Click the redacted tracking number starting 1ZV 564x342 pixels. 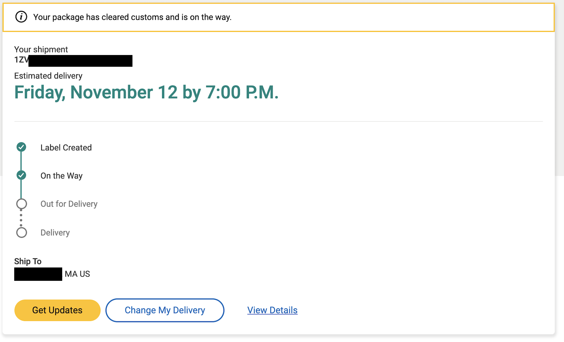73,61
